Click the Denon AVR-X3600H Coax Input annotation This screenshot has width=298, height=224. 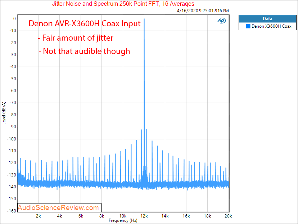tap(84, 23)
